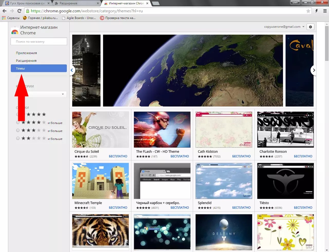Open The Flash theme thumbnail
The height and width of the screenshot is (252, 329).
pyautogui.click(x=162, y=130)
